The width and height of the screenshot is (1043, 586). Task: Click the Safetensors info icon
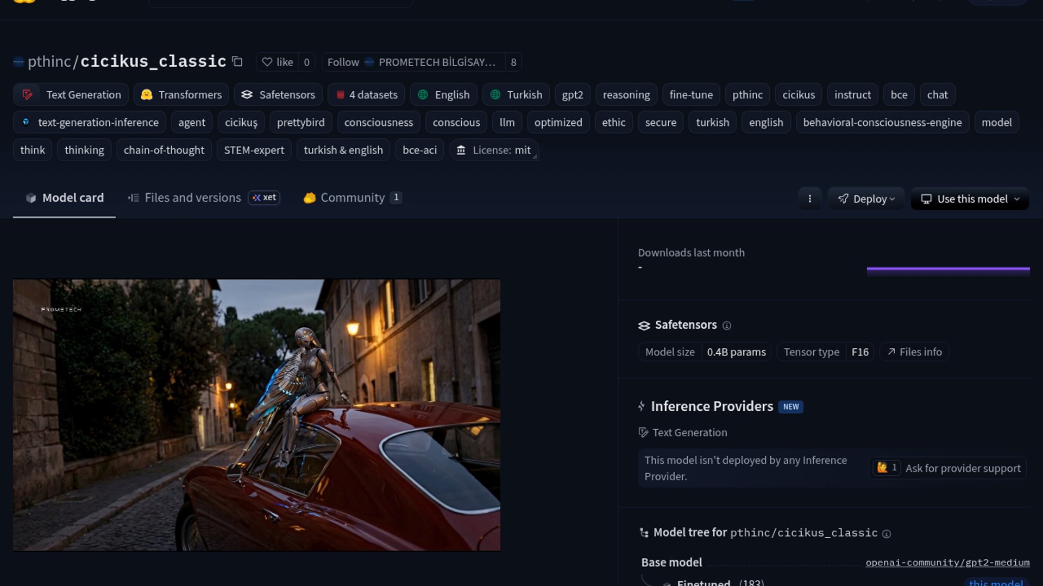tap(726, 326)
